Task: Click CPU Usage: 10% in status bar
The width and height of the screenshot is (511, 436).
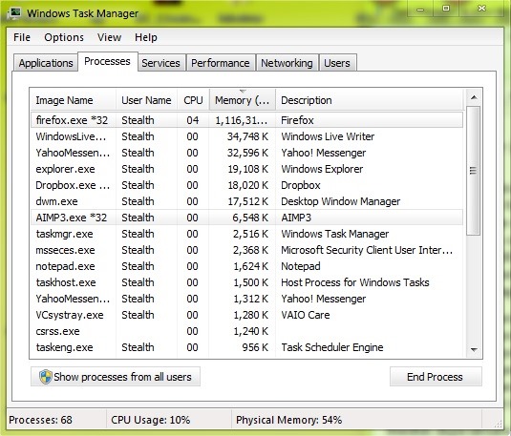Action: tap(150, 420)
